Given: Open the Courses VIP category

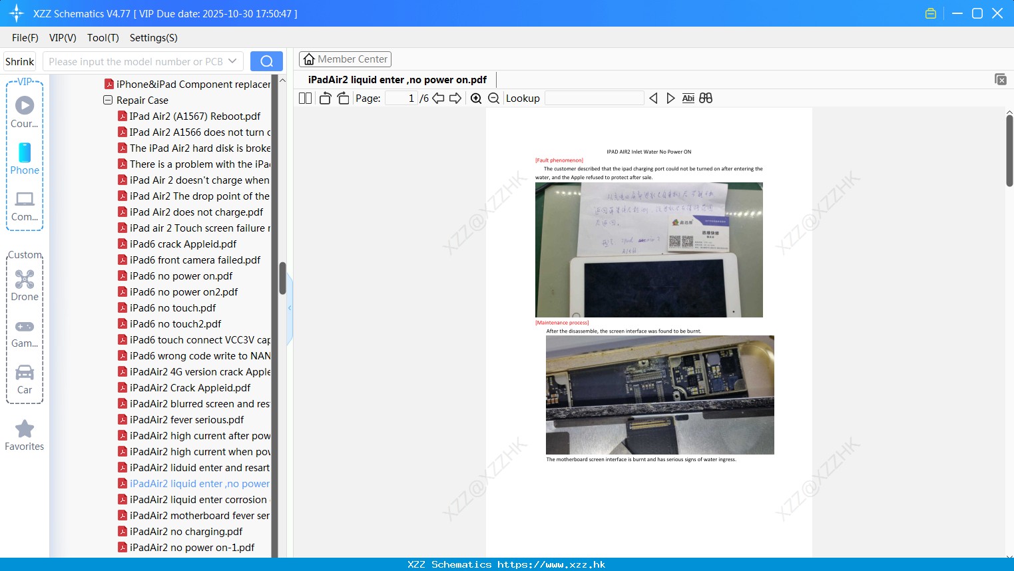Looking at the screenshot, I should click(x=25, y=112).
